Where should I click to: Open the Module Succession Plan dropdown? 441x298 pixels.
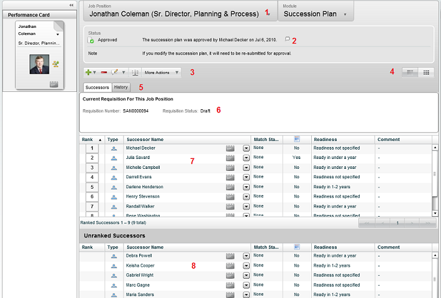345,14
